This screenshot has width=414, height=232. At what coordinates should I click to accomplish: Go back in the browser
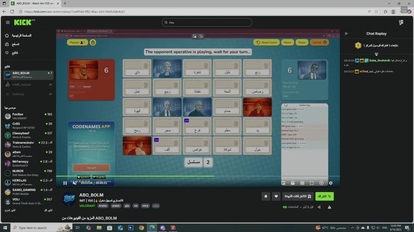tap(4, 12)
